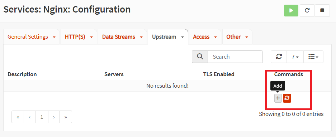Viewport: 336px width, 137px height.
Task: Focus the Search input field
Action: point(235,57)
